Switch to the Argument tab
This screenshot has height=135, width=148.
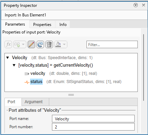click(35, 102)
